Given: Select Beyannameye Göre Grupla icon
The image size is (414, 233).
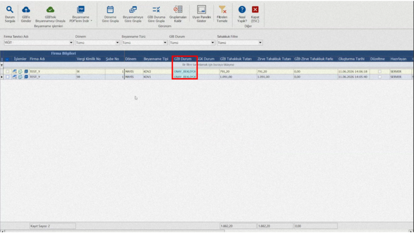Looking at the screenshot, I should (x=133, y=10).
